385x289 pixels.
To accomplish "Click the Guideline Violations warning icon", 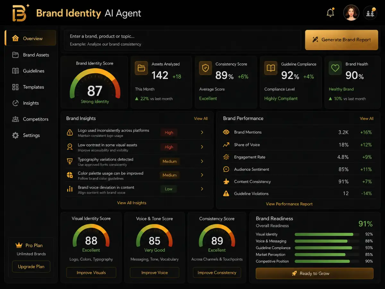I will tap(226, 193).
